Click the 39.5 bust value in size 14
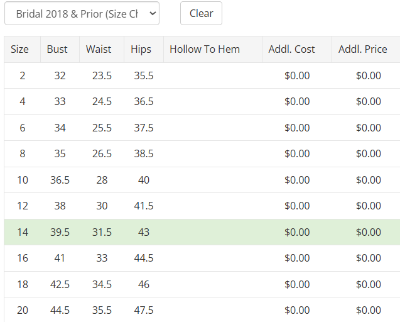The height and width of the screenshot is (322, 400). [x=60, y=232]
